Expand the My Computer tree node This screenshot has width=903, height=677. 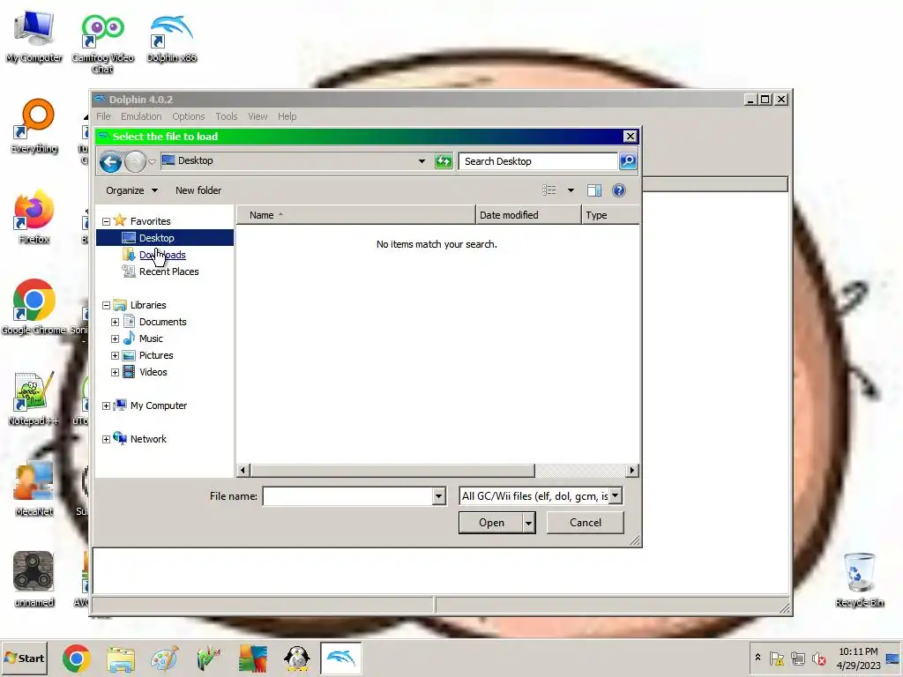tap(106, 405)
